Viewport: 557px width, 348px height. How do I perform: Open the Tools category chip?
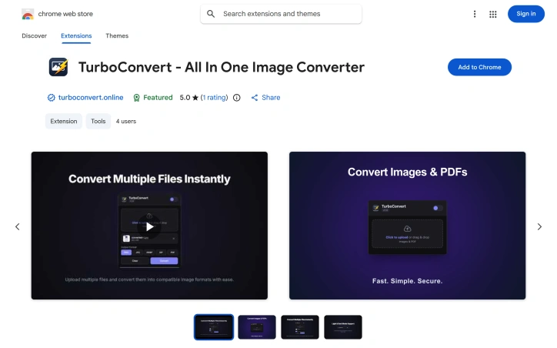click(98, 121)
